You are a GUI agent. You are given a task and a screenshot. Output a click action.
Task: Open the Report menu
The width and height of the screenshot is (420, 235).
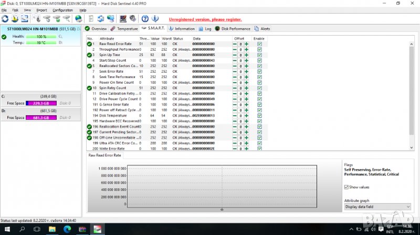click(x=41, y=10)
